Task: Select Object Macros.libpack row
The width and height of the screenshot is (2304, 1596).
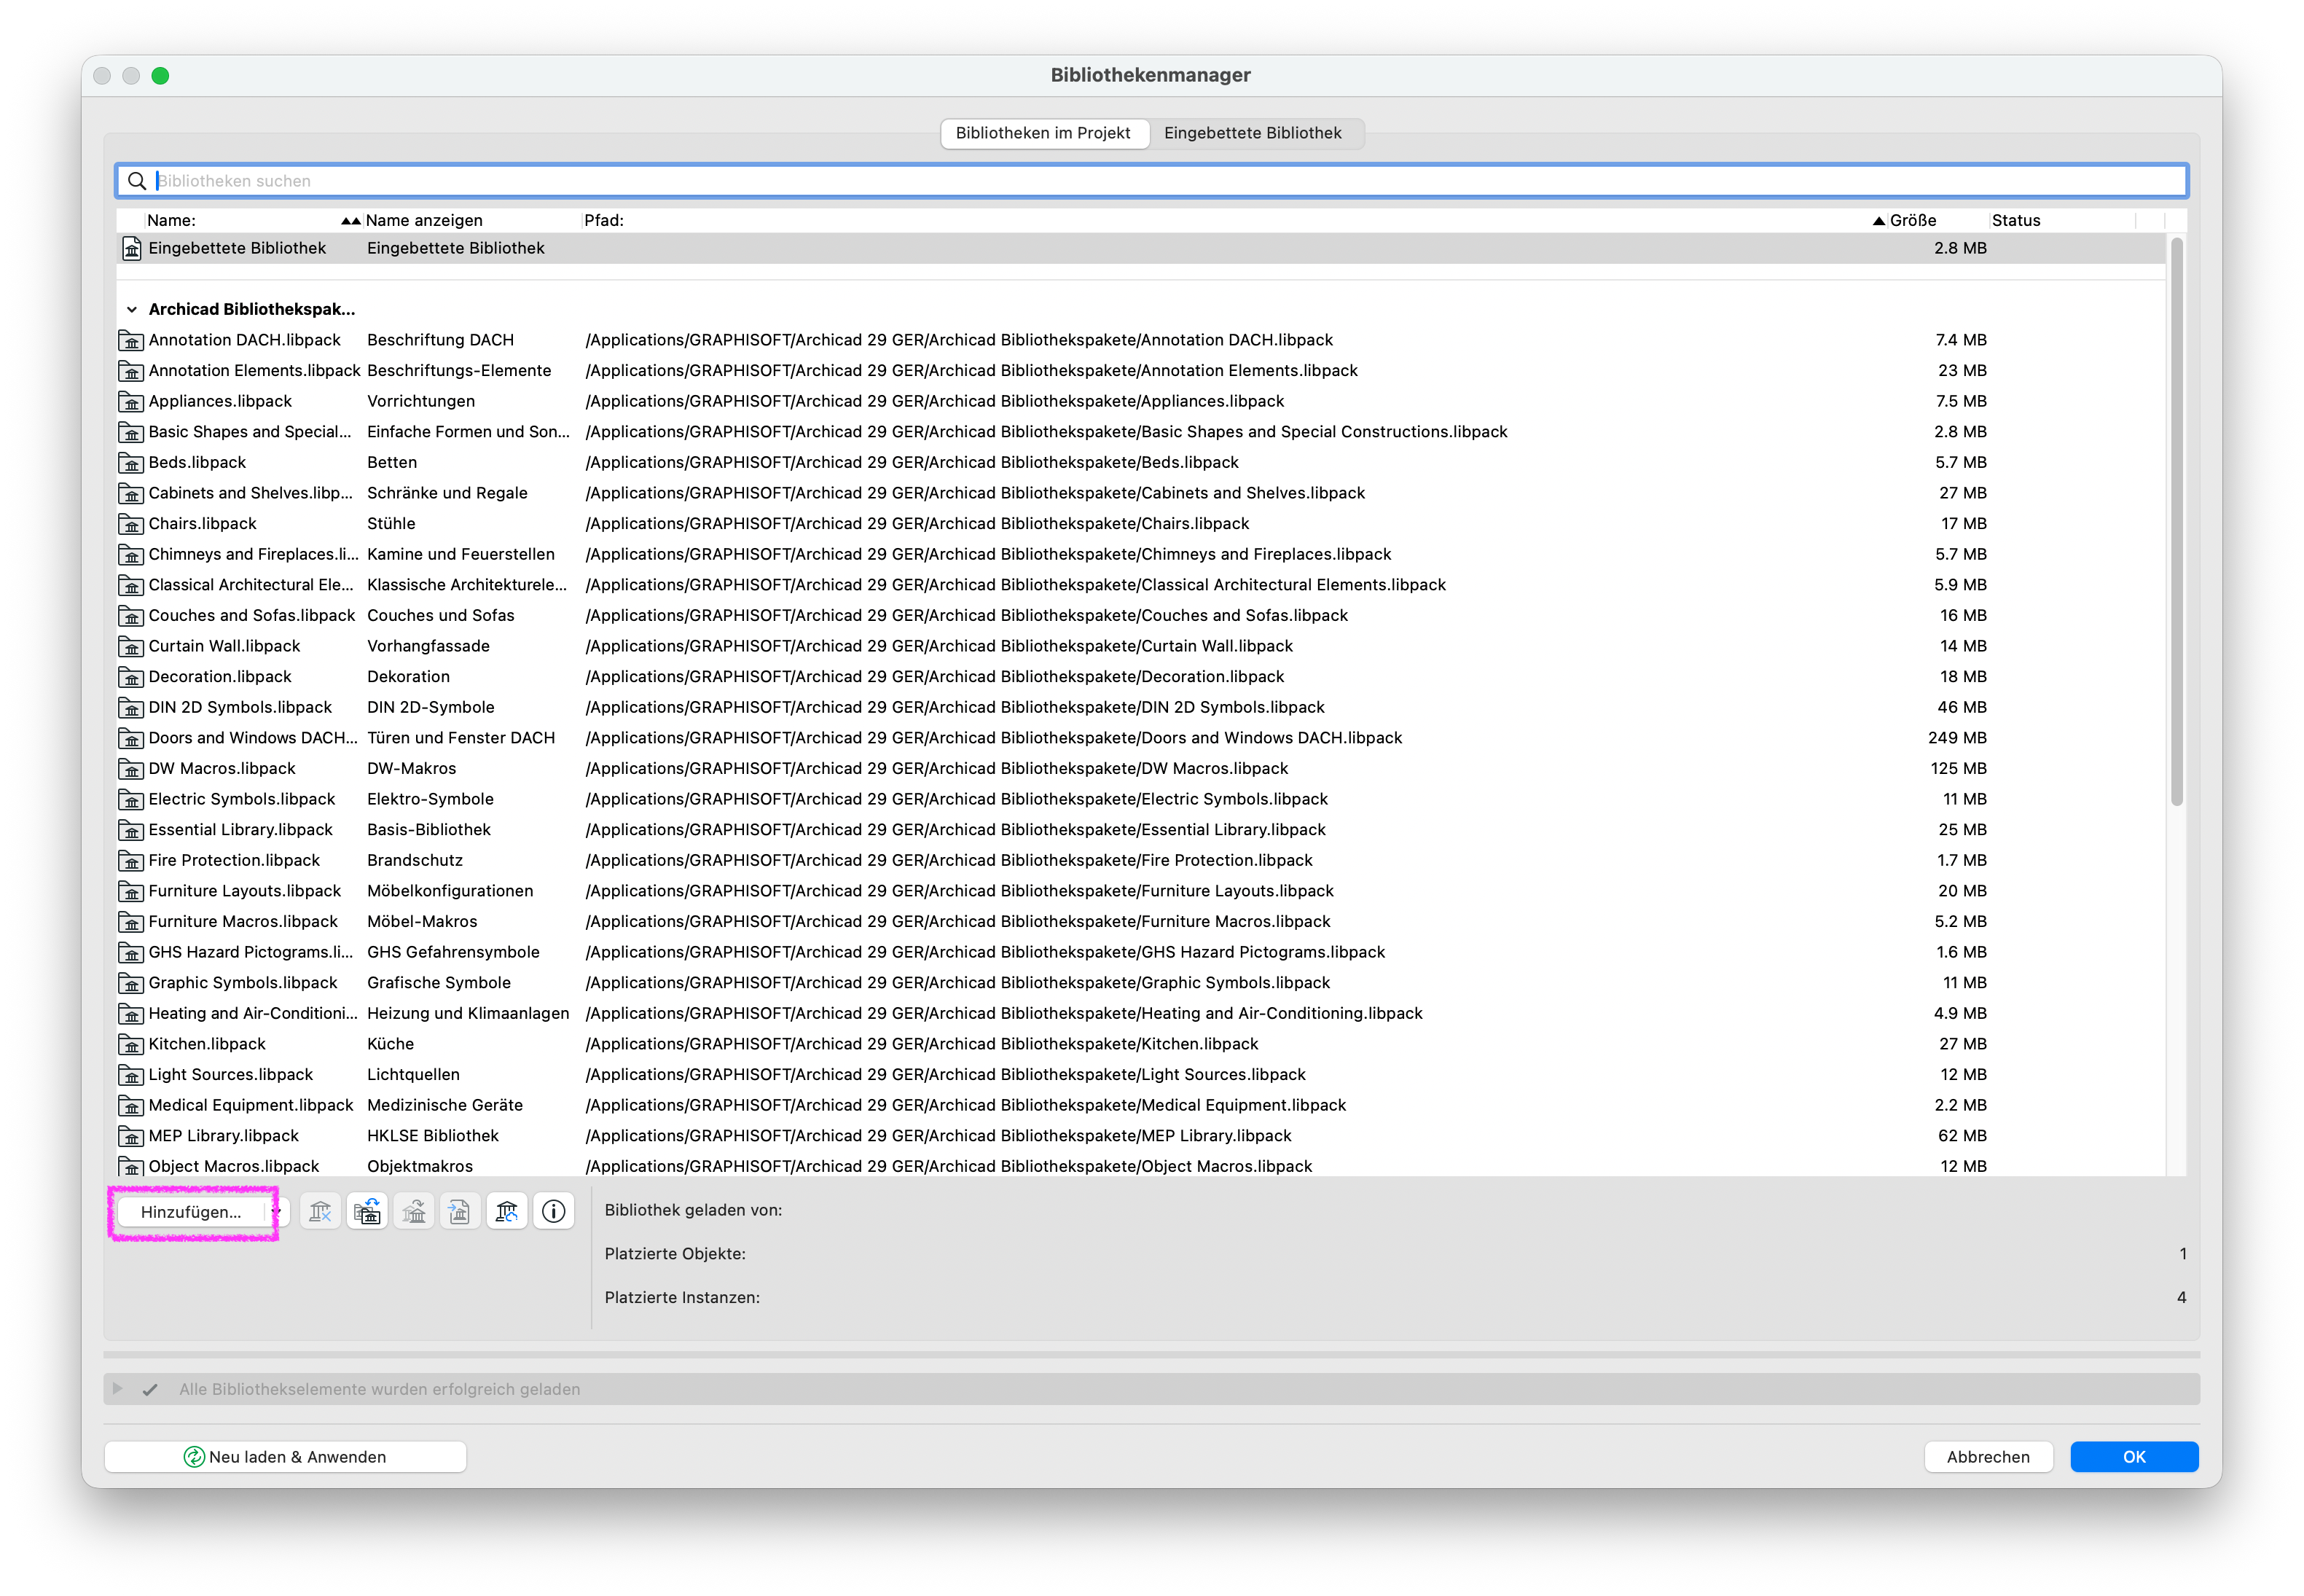Action: pyautogui.click(x=1140, y=1166)
